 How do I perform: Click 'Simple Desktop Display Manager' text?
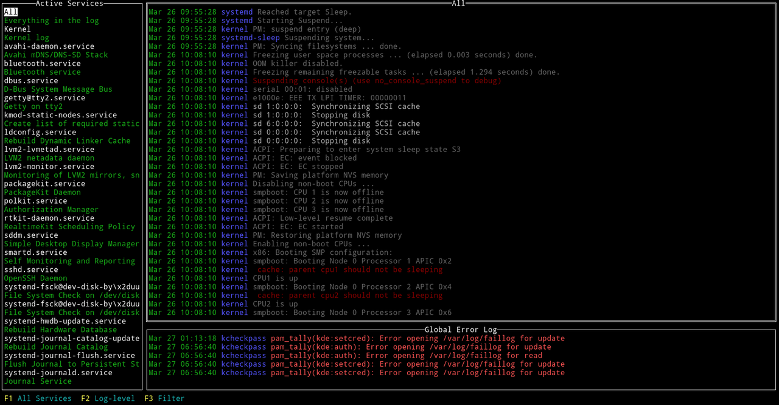(72, 244)
